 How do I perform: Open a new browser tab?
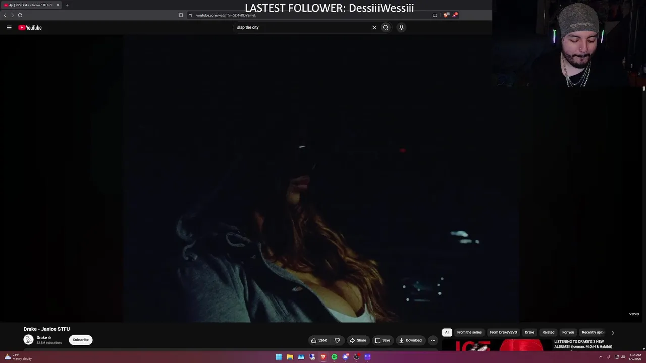pyautogui.click(x=67, y=5)
